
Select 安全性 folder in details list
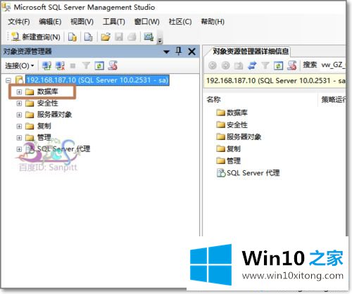point(232,125)
